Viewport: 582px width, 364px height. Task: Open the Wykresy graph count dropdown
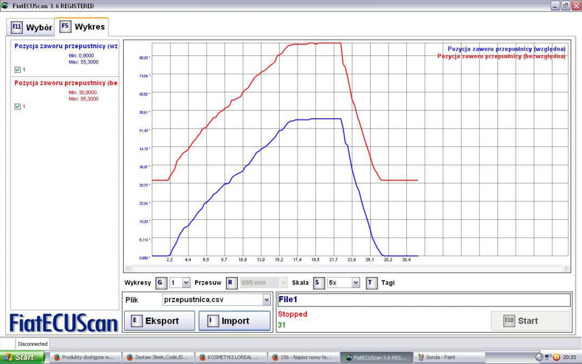click(186, 283)
